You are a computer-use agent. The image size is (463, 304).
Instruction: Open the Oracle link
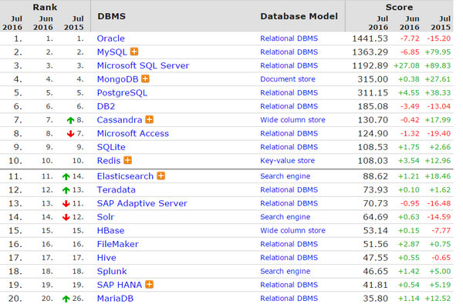(110, 38)
